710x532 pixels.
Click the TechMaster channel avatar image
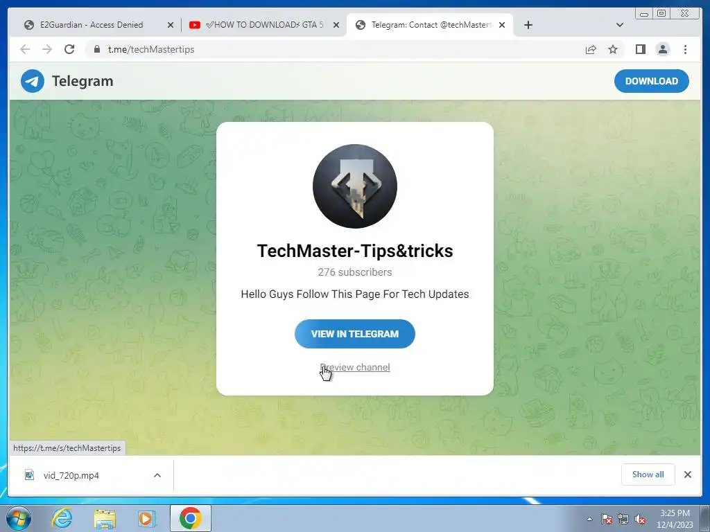click(x=355, y=186)
